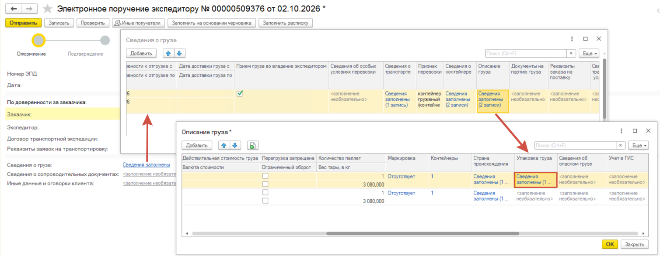Tick Перегрузка запрещена in the highlighted row
The height and width of the screenshot is (256, 660).
(x=265, y=176)
